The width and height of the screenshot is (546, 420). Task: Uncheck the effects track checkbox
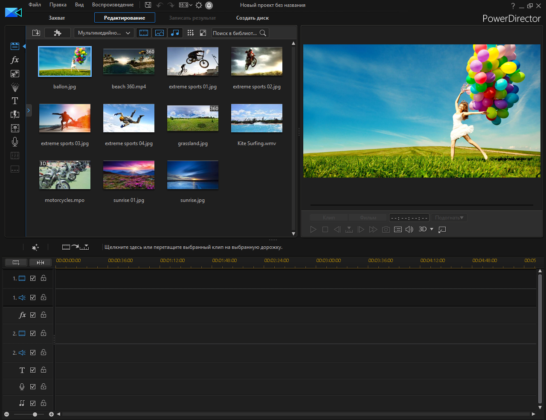(33, 315)
